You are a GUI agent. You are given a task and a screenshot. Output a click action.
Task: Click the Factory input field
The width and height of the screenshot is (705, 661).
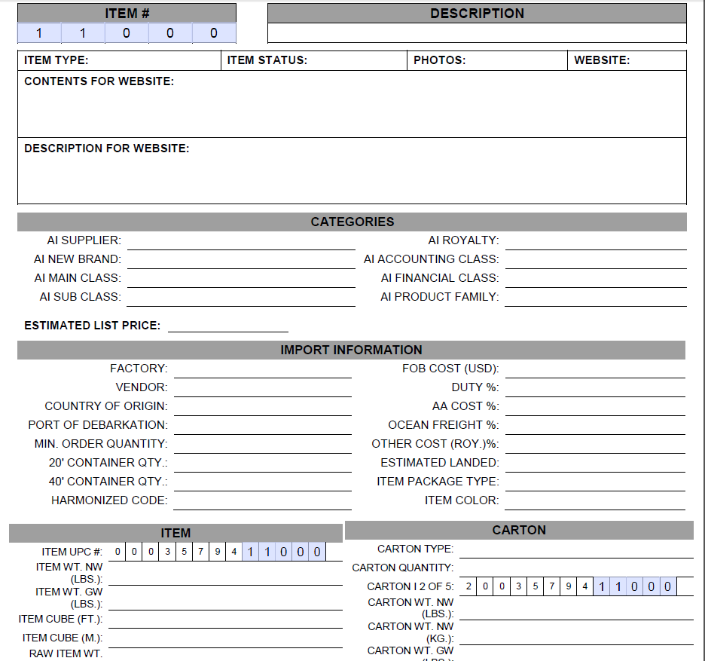click(x=263, y=369)
